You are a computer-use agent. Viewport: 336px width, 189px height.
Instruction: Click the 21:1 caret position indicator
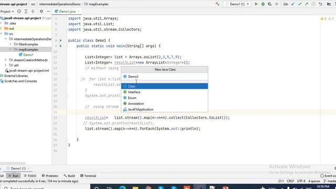tap(281, 181)
